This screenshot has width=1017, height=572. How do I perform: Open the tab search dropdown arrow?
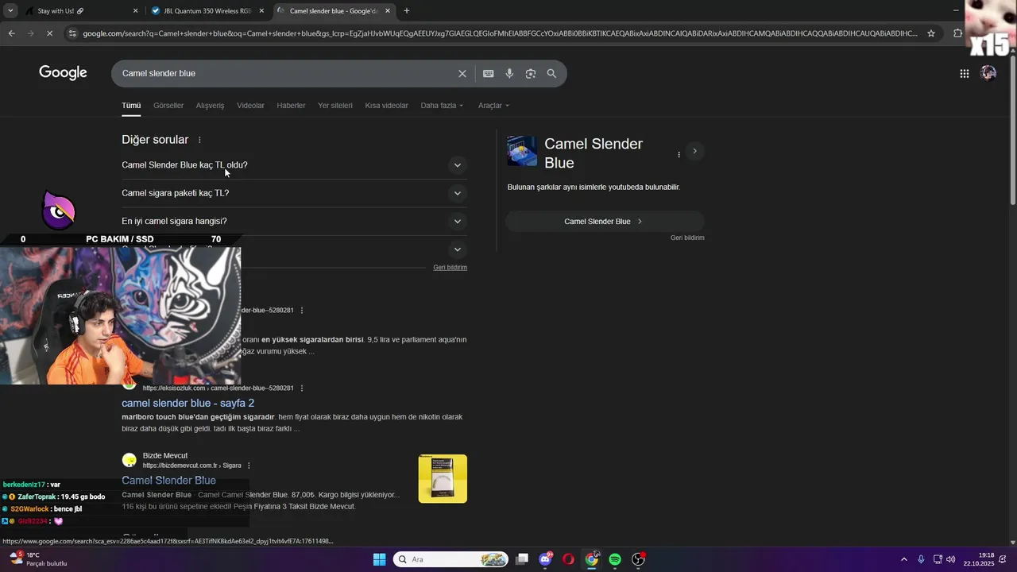point(10,11)
